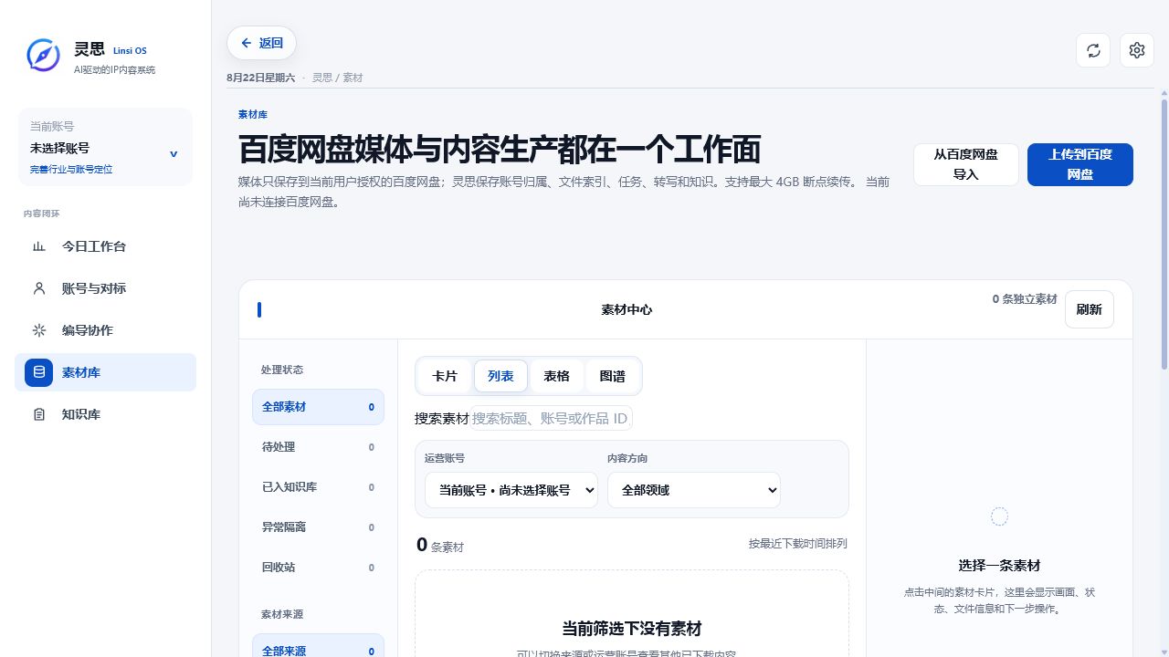1169x657 pixels.
Task: Click 按最近下载时间排列 sort text
Action: pyautogui.click(x=797, y=544)
